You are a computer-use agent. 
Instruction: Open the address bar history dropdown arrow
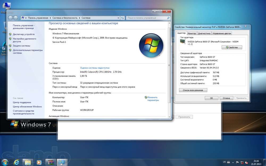(118, 18)
